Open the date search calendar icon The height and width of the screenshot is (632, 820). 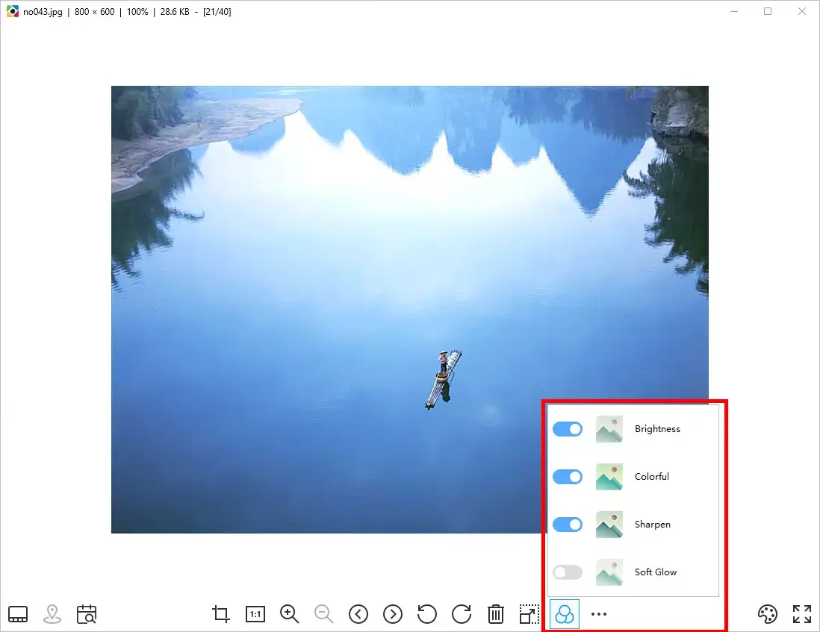click(x=86, y=614)
